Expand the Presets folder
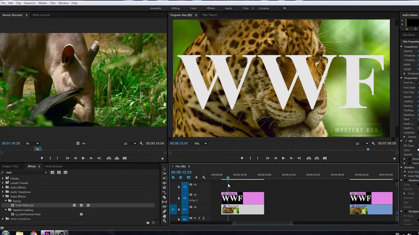Image resolution: width=419 pixels, height=235 pixels. click(3, 178)
